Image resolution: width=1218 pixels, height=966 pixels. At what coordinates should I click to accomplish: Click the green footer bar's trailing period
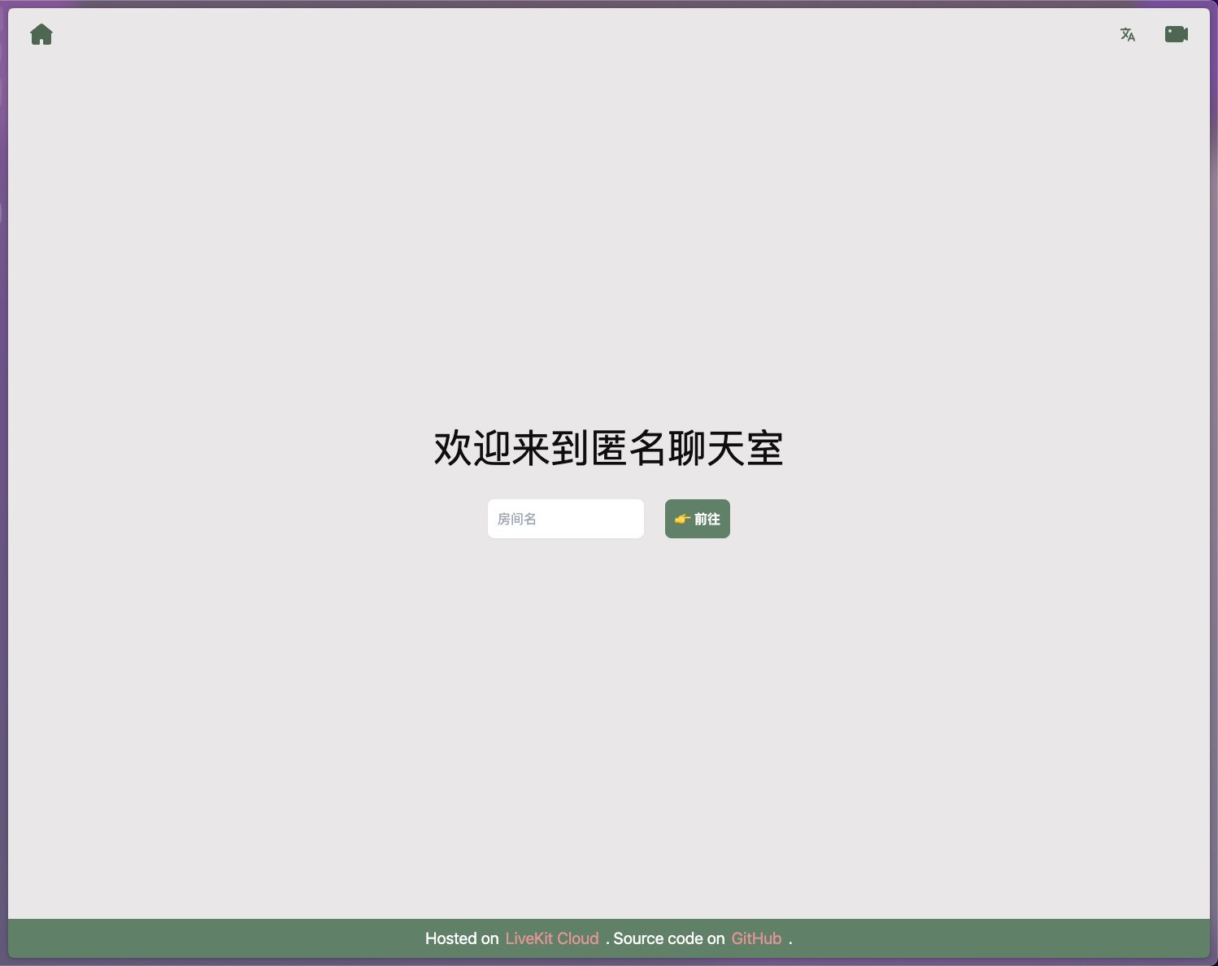pyautogui.click(x=790, y=942)
